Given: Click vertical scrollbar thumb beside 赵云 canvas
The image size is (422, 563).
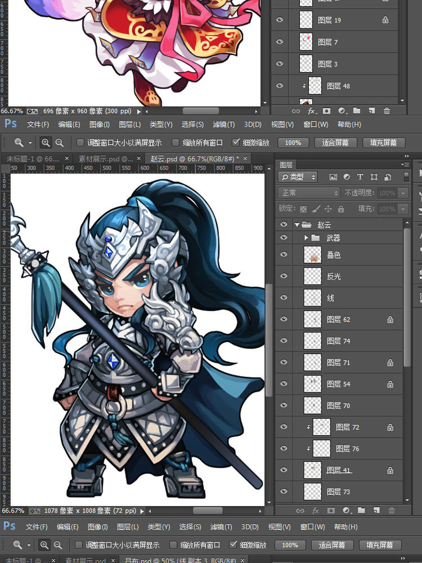Looking at the screenshot, I should (x=269, y=339).
